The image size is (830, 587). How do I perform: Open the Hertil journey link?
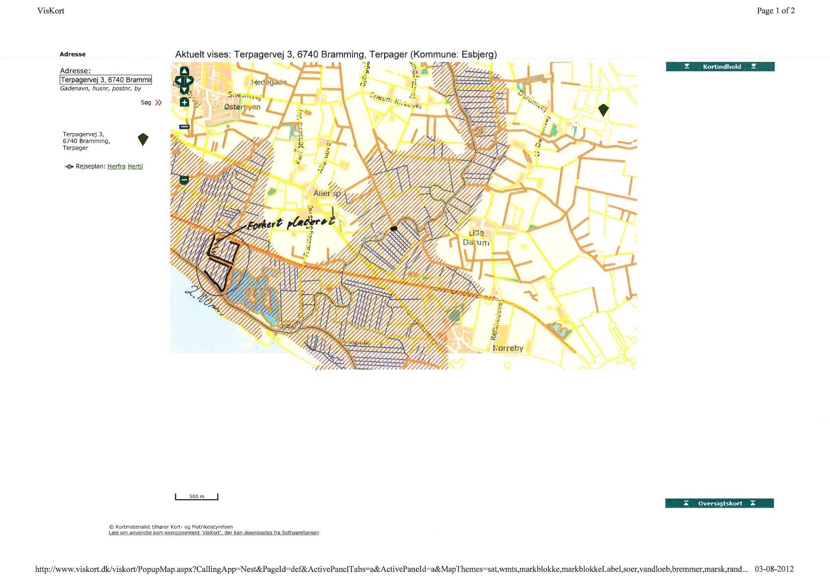click(x=135, y=167)
